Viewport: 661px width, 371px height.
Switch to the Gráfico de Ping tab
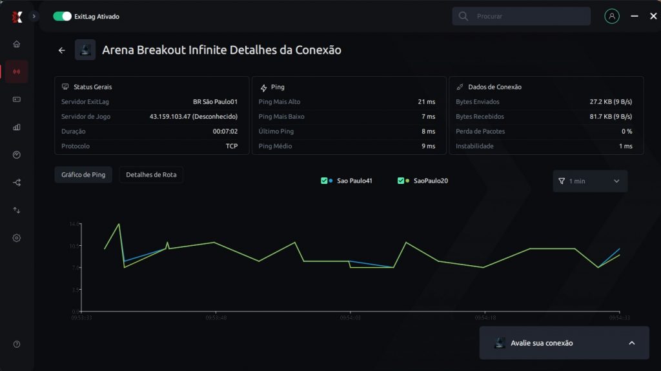pos(83,175)
